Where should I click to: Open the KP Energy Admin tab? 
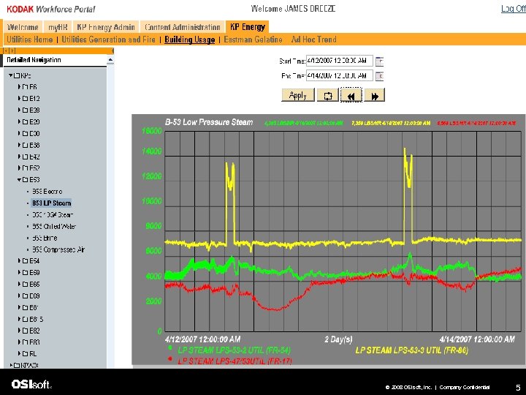[x=106, y=27]
